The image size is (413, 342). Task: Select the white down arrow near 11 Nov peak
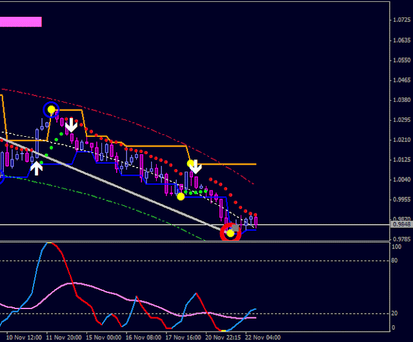click(71, 125)
